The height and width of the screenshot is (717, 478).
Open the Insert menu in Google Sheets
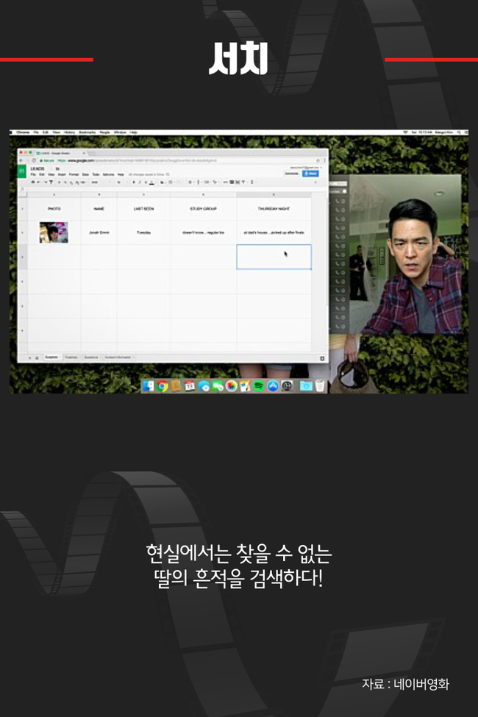62,174
